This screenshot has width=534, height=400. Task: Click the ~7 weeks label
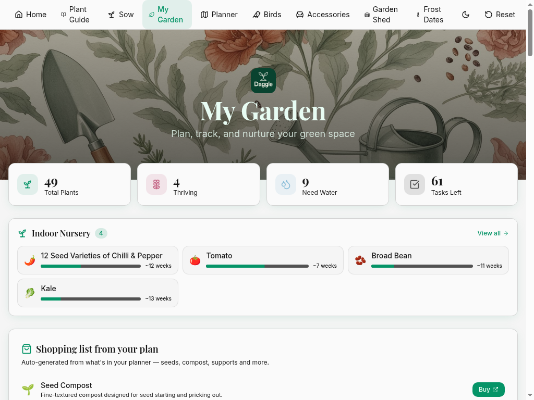point(325,266)
